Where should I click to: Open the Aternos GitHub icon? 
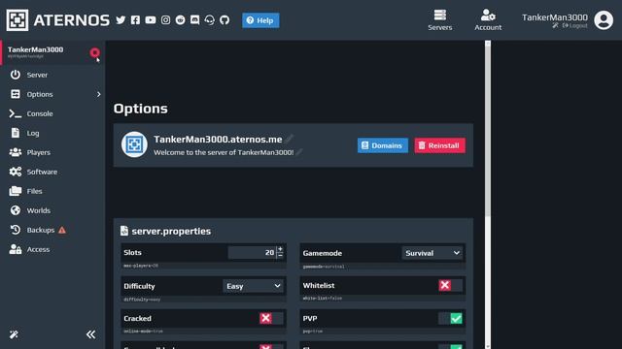pos(225,19)
